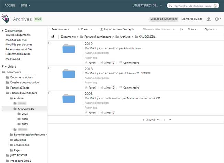Go to previous page with << pager
Image resolution: width=224 pixels, height=163 pixels.
(x=158, y=120)
